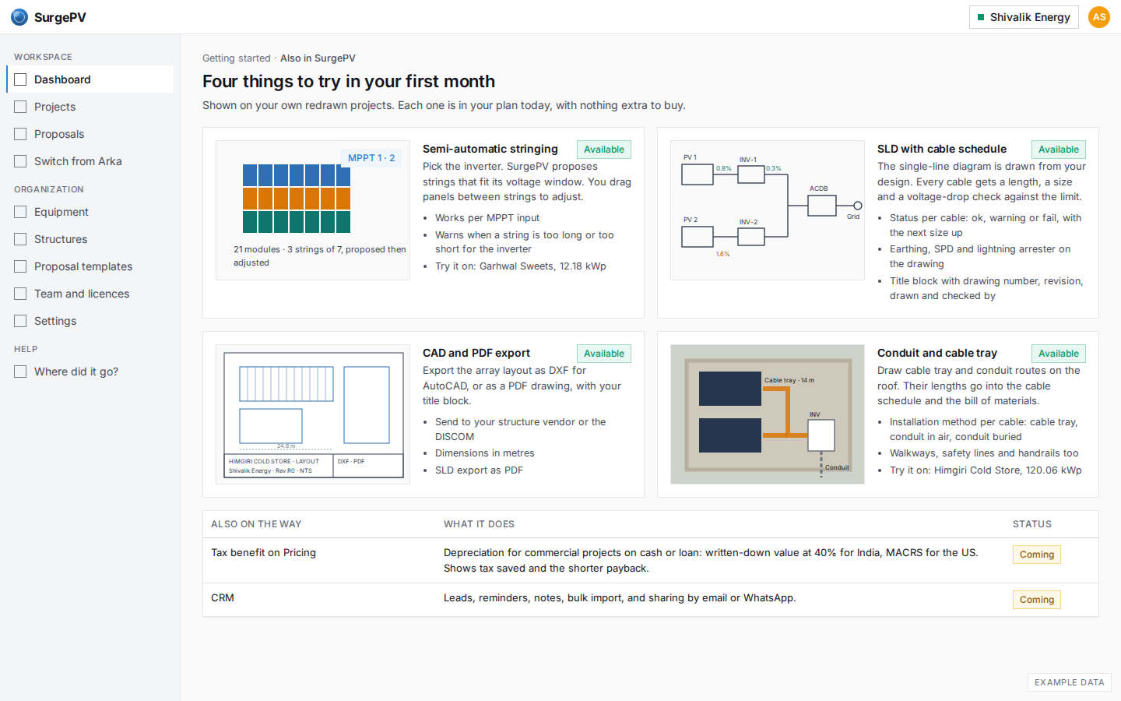Click the Team and licences icon
This screenshot has height=701, width=1121.
point(20,294)
